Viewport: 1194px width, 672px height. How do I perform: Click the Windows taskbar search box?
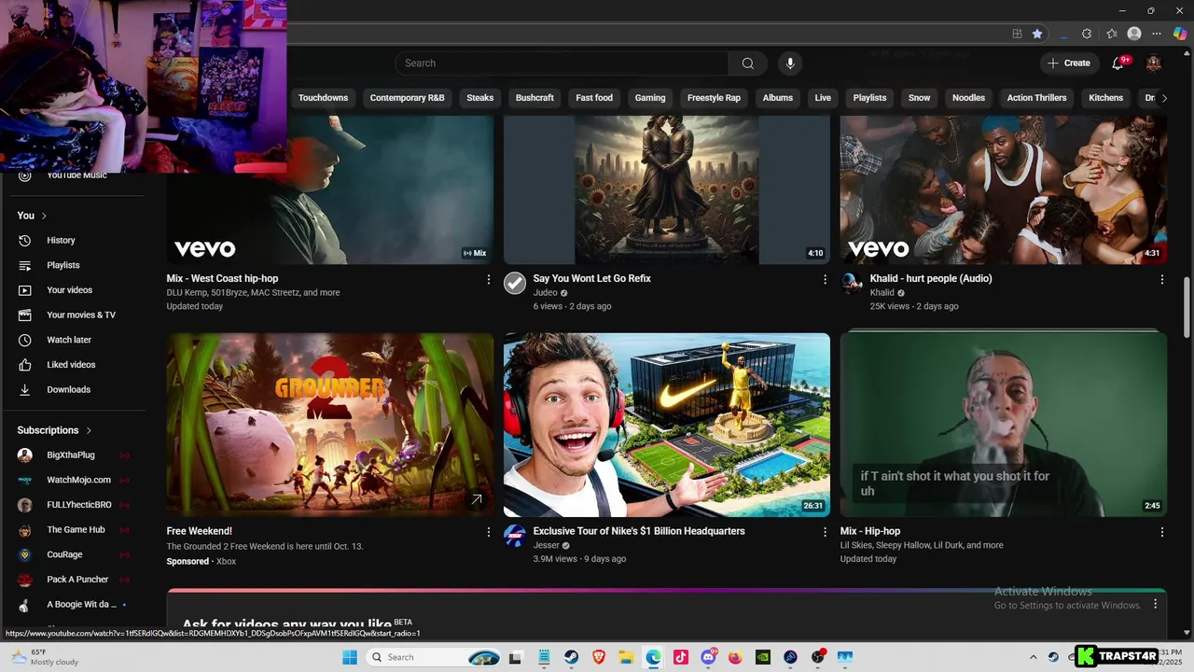click(x=433, y=657)
